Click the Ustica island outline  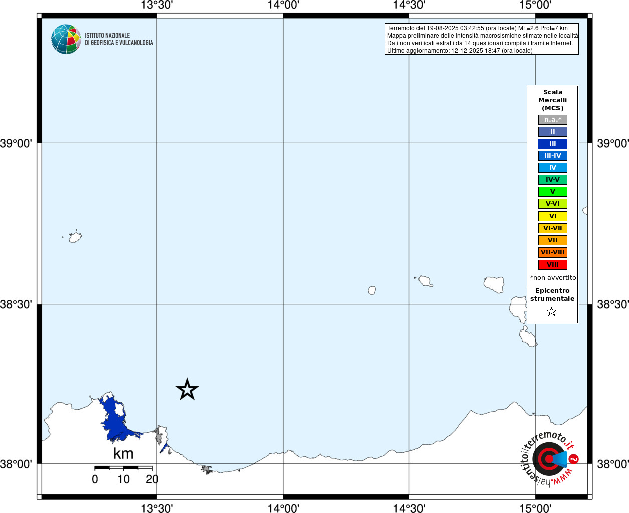[x=75, y=237]
